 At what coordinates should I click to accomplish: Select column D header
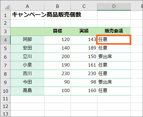114,7
